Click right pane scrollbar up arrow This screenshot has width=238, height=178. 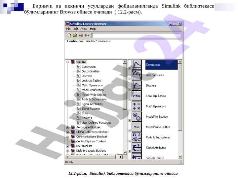point(180,62)
